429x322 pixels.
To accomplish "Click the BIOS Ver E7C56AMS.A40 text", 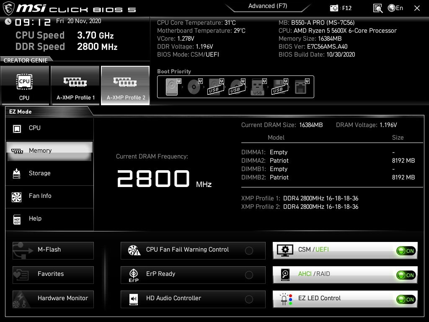I will 313,47.
